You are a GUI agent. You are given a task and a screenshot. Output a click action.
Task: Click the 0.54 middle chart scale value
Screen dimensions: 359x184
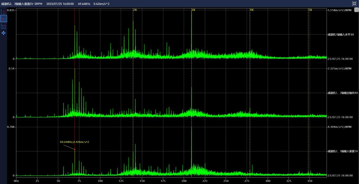pos(12,68)
